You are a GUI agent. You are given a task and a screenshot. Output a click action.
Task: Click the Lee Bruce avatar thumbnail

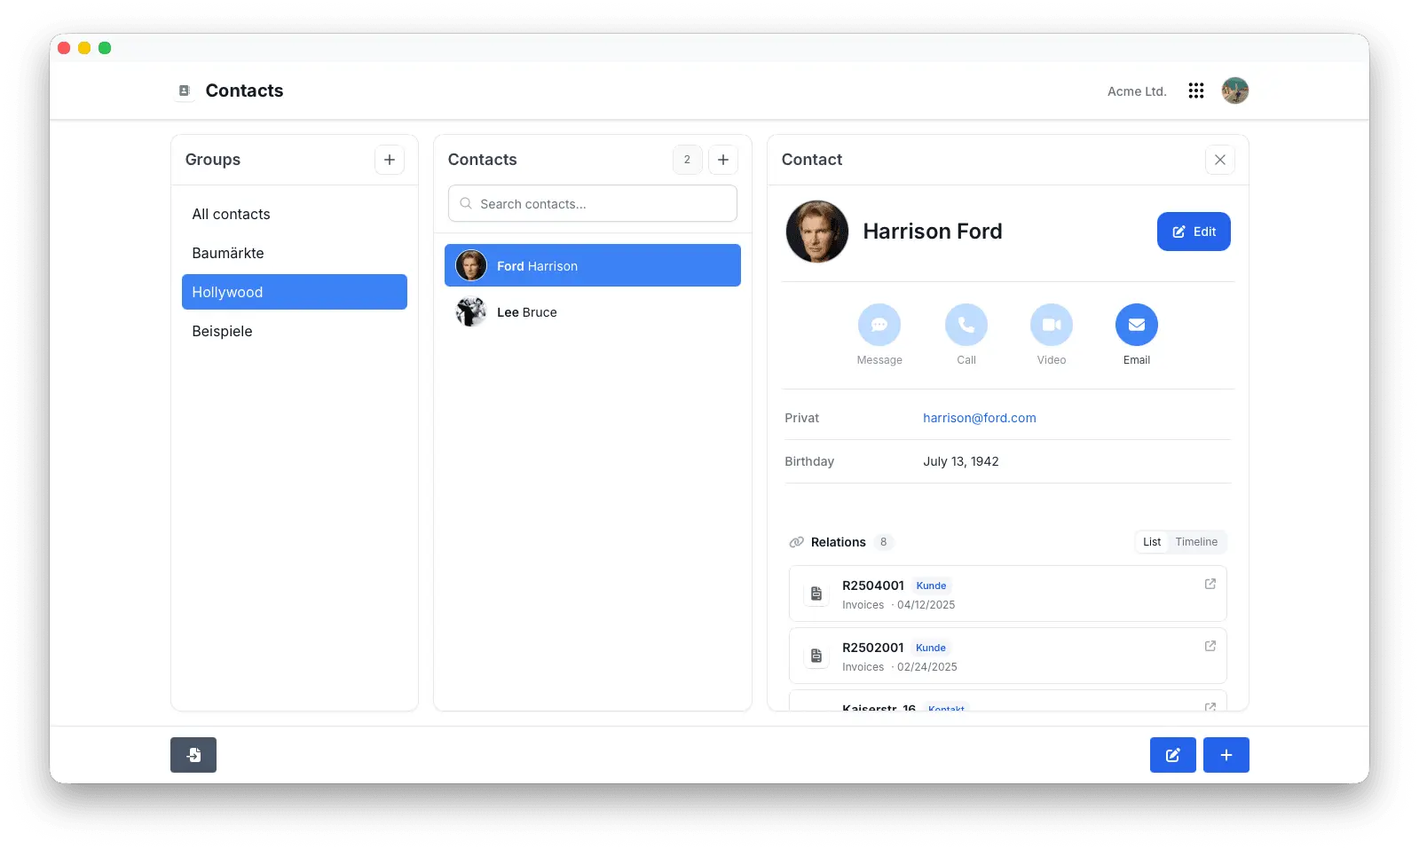(471, 311)
